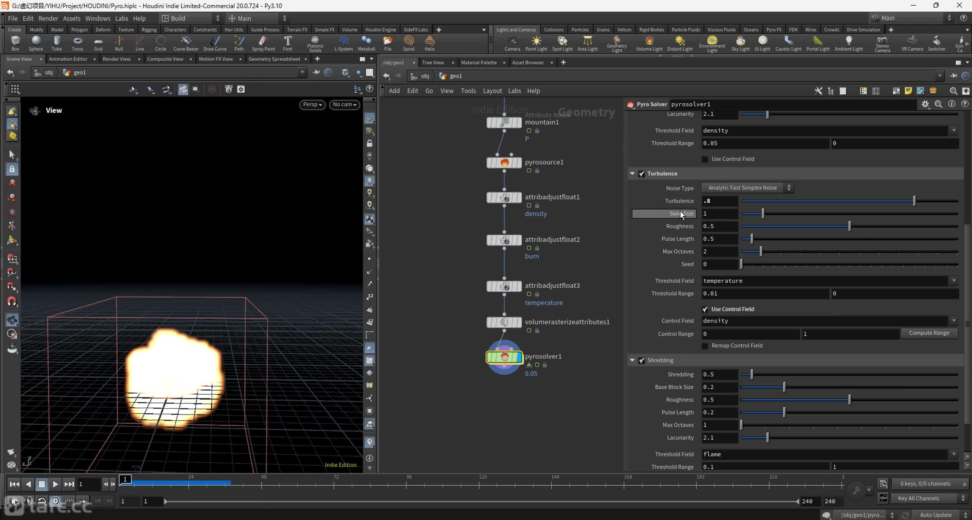Image resolution: width=972 pixels, height=520 pixels.
Task: Open the network editor Layout menu
Action: [x=492, y=91]
